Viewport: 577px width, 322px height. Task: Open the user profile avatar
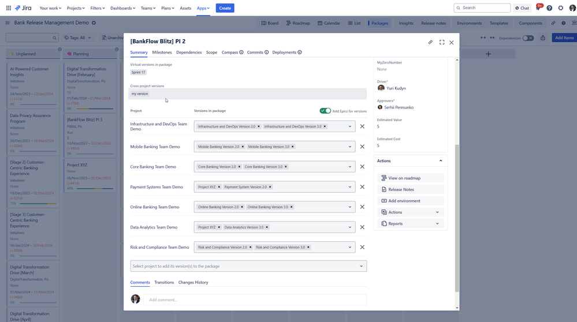pos(572,8)
